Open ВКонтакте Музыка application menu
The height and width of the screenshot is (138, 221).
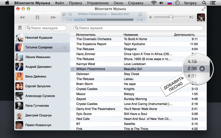(32, 3)
